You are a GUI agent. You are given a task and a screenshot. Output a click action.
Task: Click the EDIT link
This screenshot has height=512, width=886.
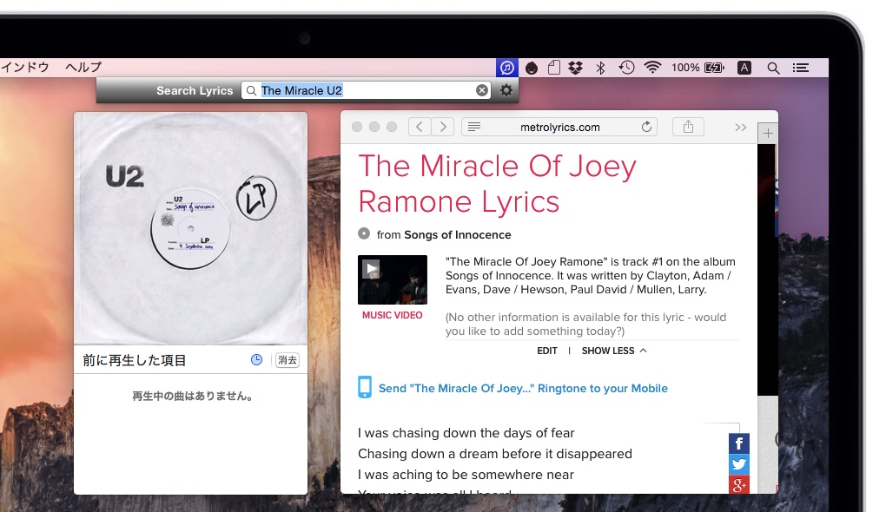[x=547, y=351]
